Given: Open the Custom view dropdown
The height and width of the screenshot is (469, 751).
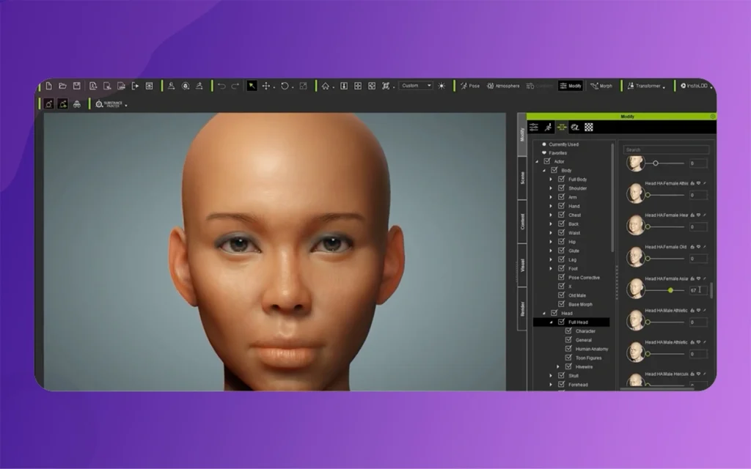Looking at the screenshot, I should tap(417, 86).
